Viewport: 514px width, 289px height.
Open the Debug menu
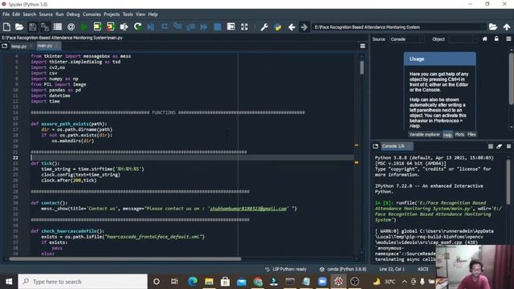pos(73,14)
